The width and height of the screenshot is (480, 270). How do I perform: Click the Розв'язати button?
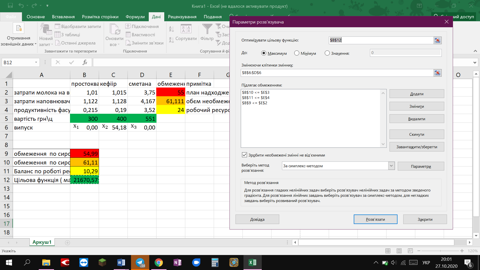point(375,219)
